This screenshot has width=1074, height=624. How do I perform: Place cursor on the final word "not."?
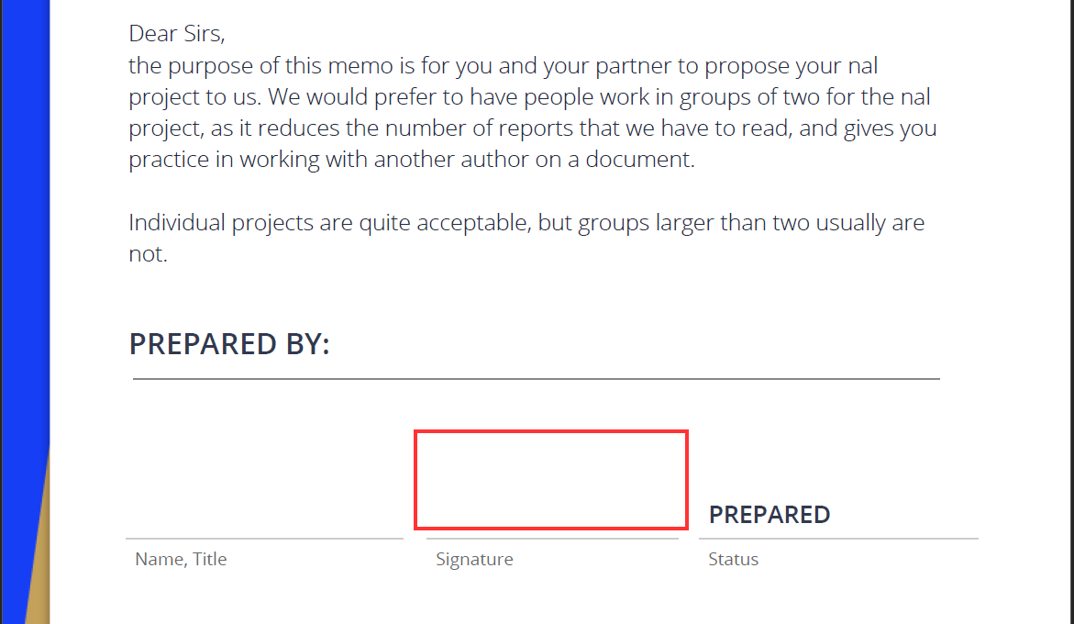(148, 254)
